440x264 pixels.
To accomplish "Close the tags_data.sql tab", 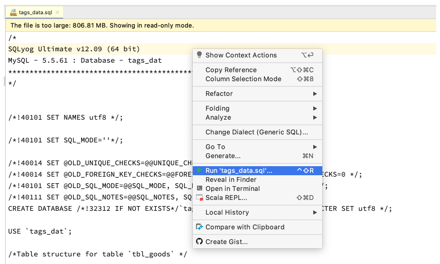I will click(x=57, y=12).
